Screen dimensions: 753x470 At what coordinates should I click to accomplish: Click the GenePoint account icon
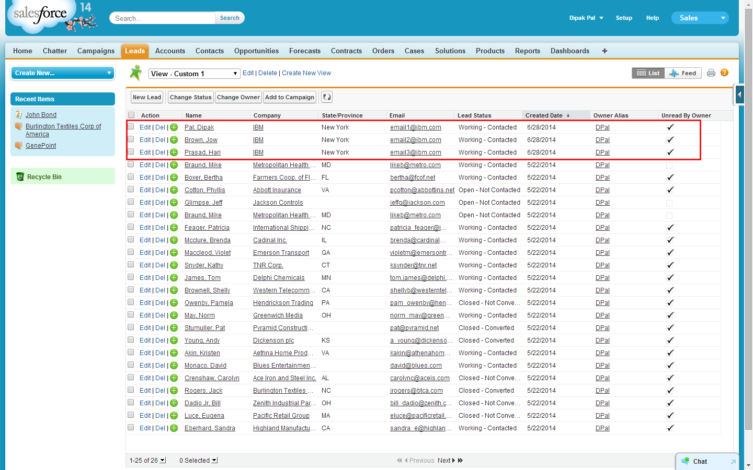19,146
